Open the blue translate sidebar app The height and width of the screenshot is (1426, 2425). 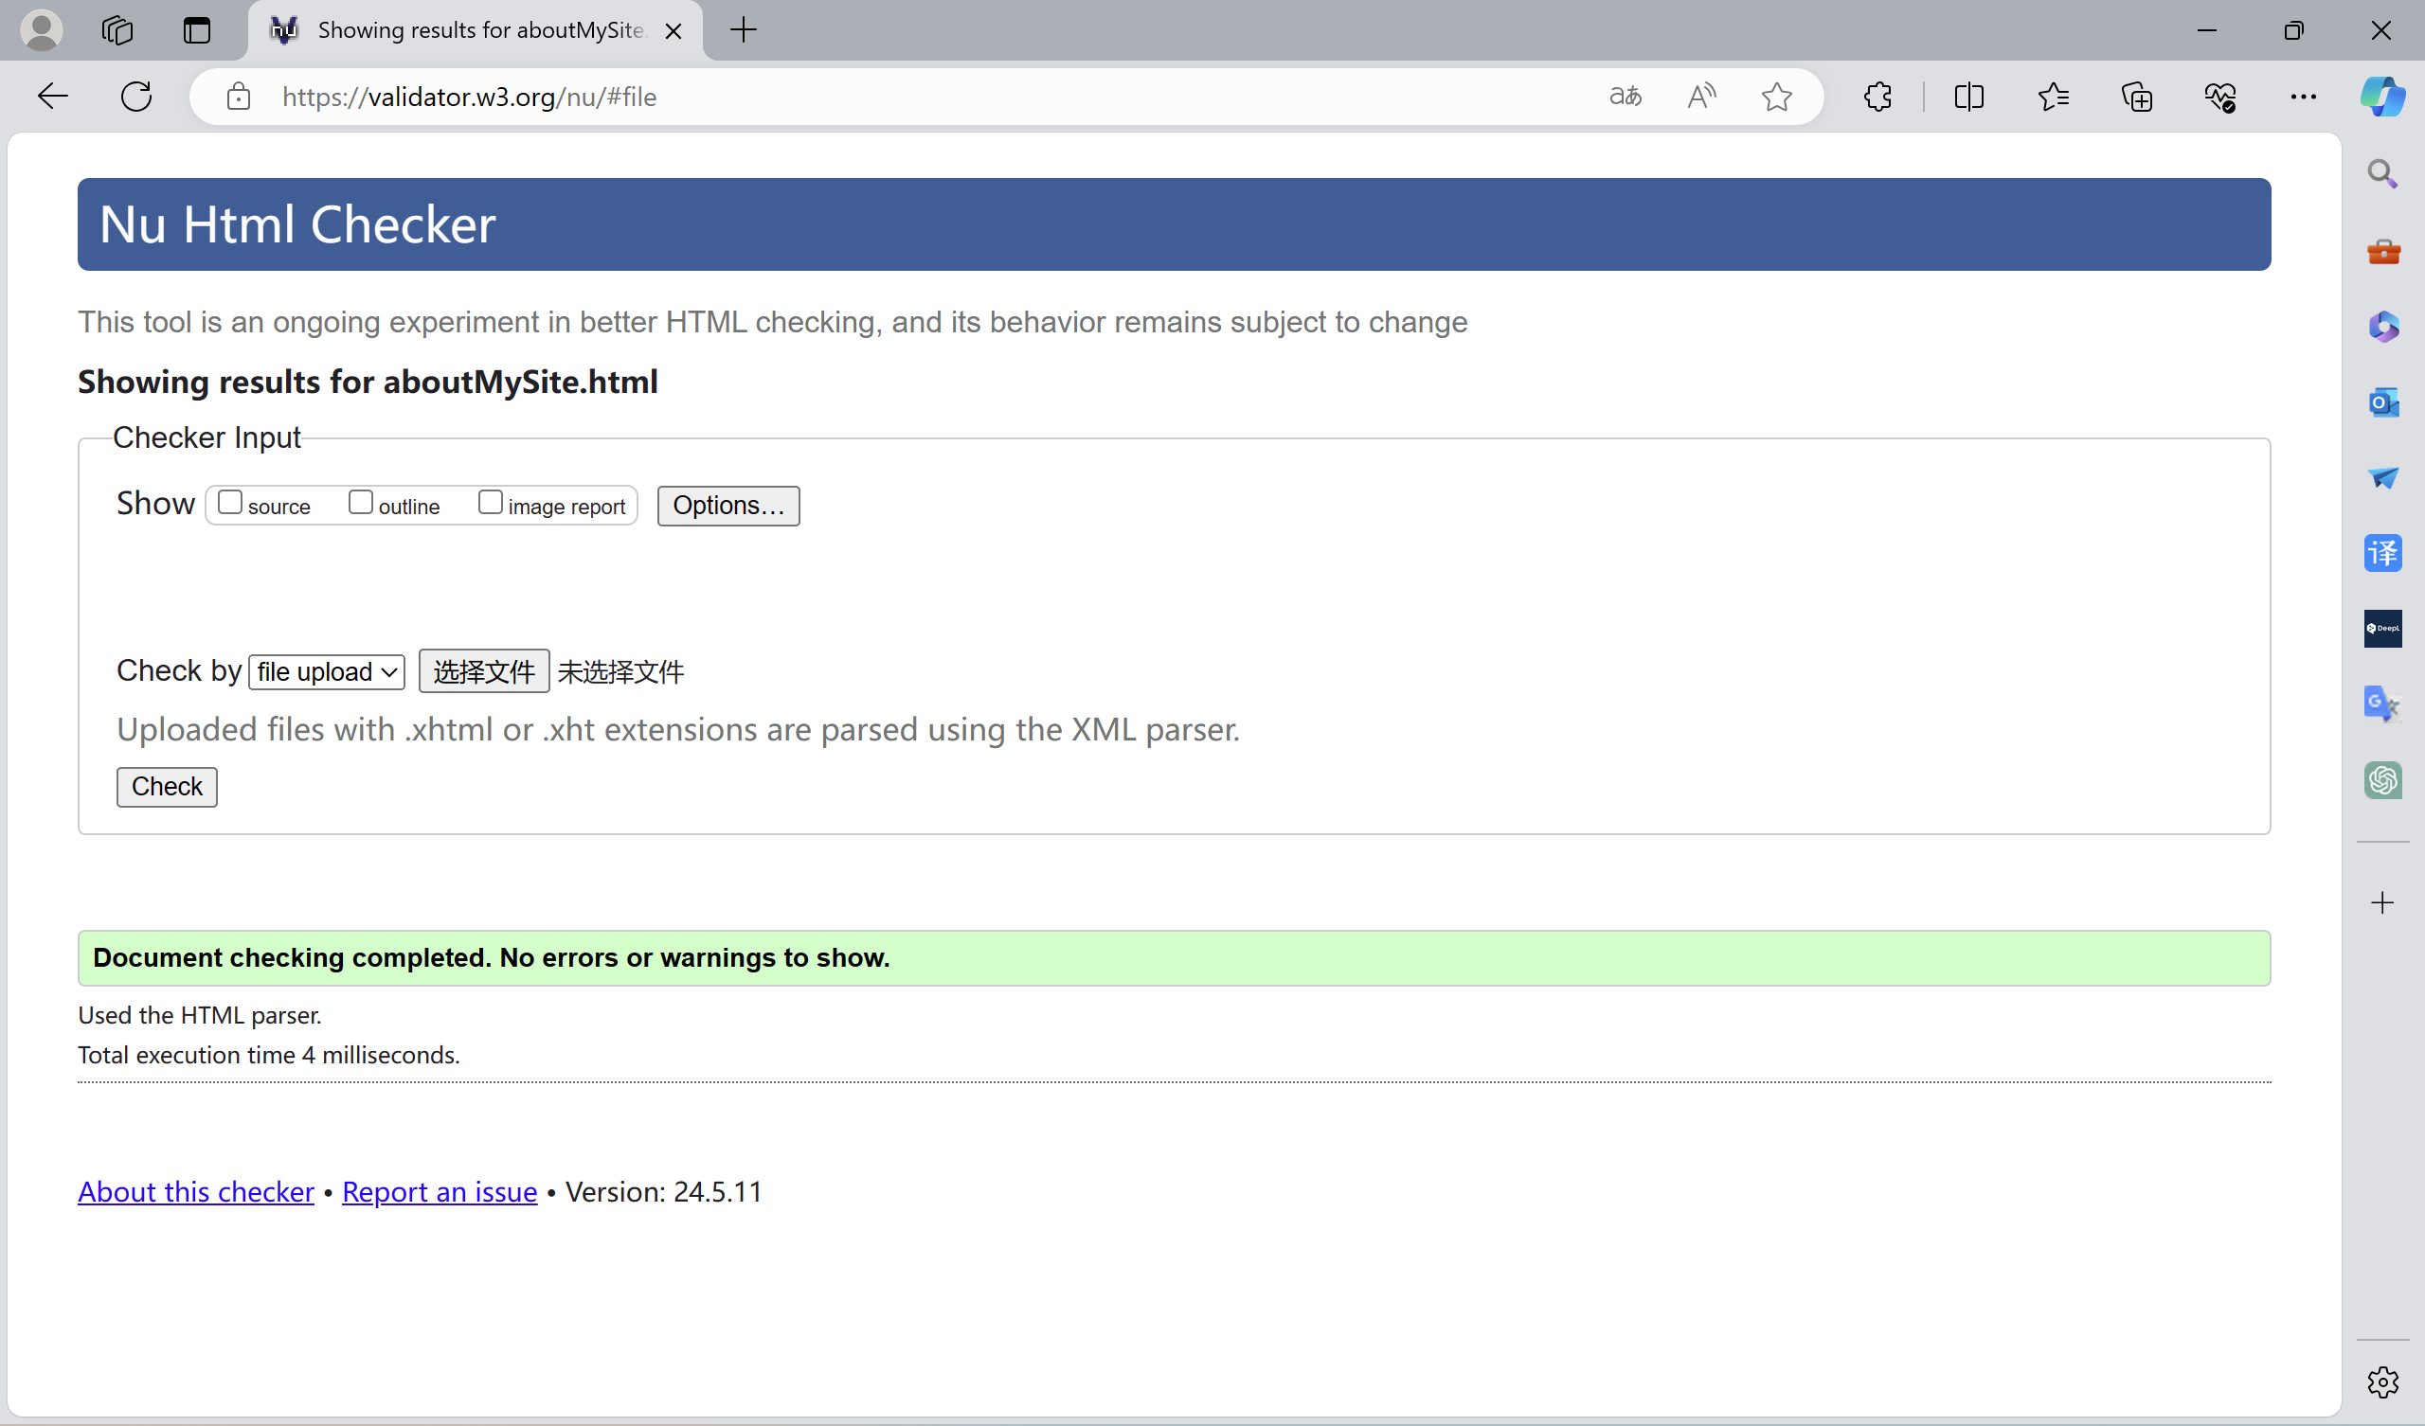(x=2382, y=552)
